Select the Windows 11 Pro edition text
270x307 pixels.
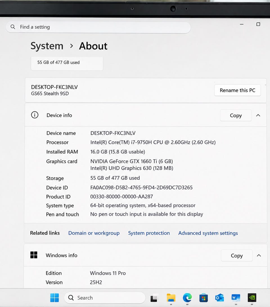(108, 273)
